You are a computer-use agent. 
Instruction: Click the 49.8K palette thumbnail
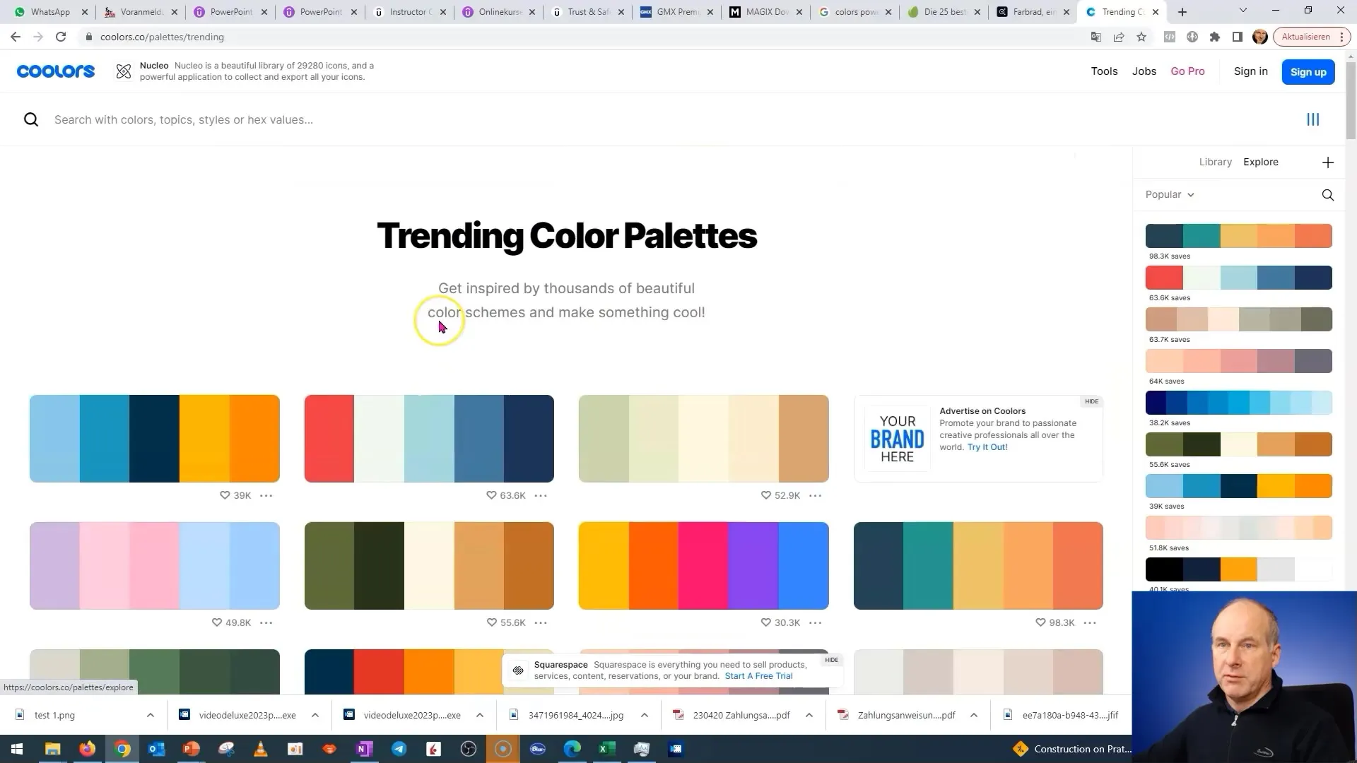tap(154, 565)
